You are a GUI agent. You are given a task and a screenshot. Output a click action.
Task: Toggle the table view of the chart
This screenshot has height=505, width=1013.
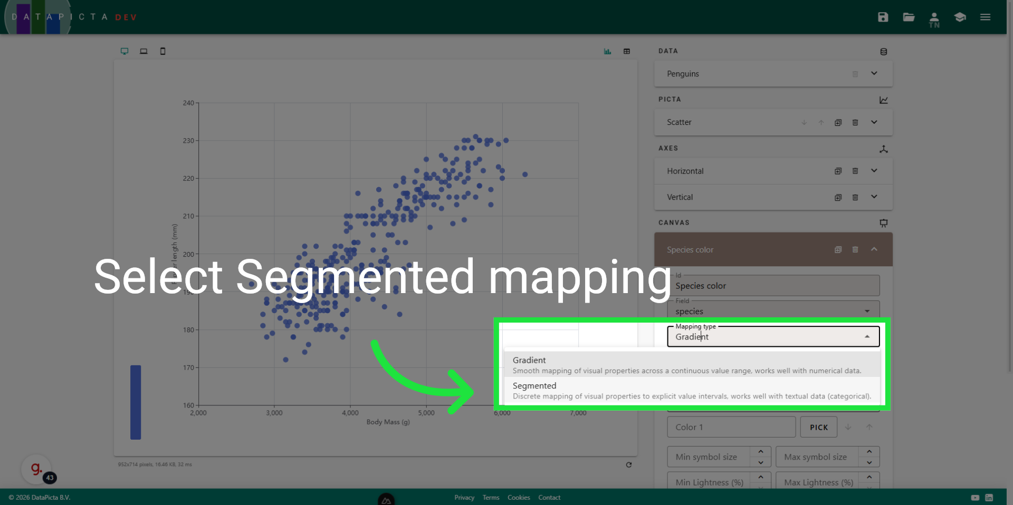coord(627,51)
